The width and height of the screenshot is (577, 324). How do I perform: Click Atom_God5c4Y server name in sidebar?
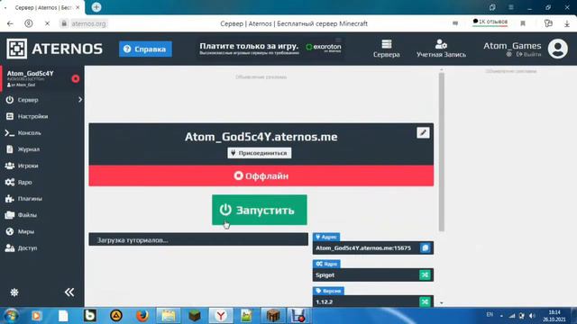point(30,74)
